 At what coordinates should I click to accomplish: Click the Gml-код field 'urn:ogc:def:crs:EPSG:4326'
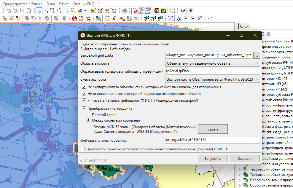coord(212,140)
